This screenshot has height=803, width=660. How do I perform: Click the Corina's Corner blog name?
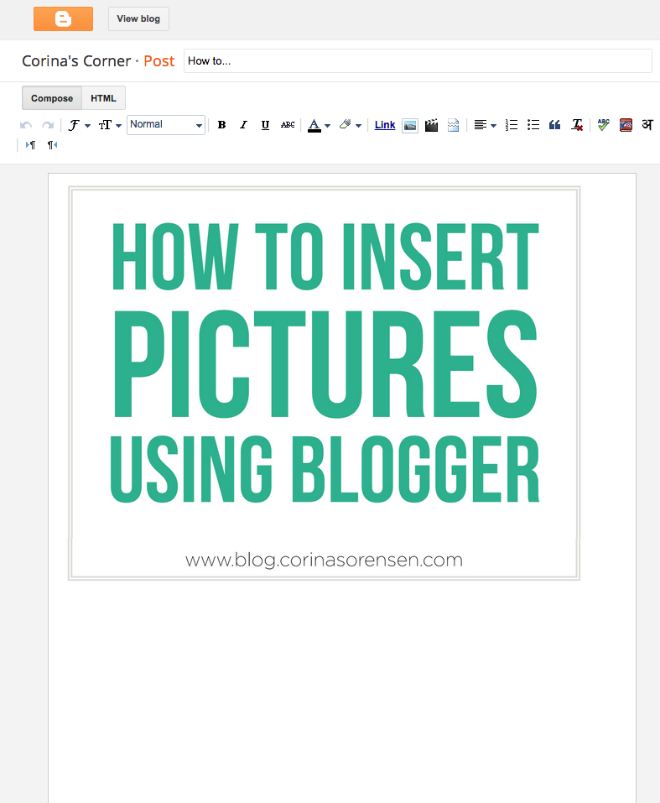point(76,61)
